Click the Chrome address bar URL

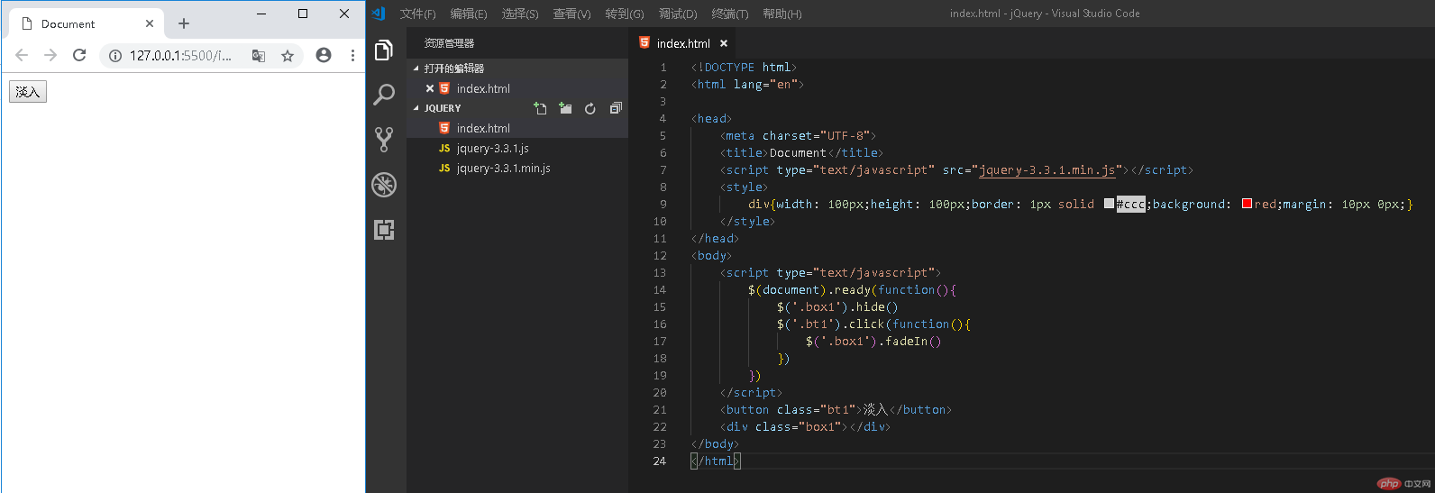180,56
